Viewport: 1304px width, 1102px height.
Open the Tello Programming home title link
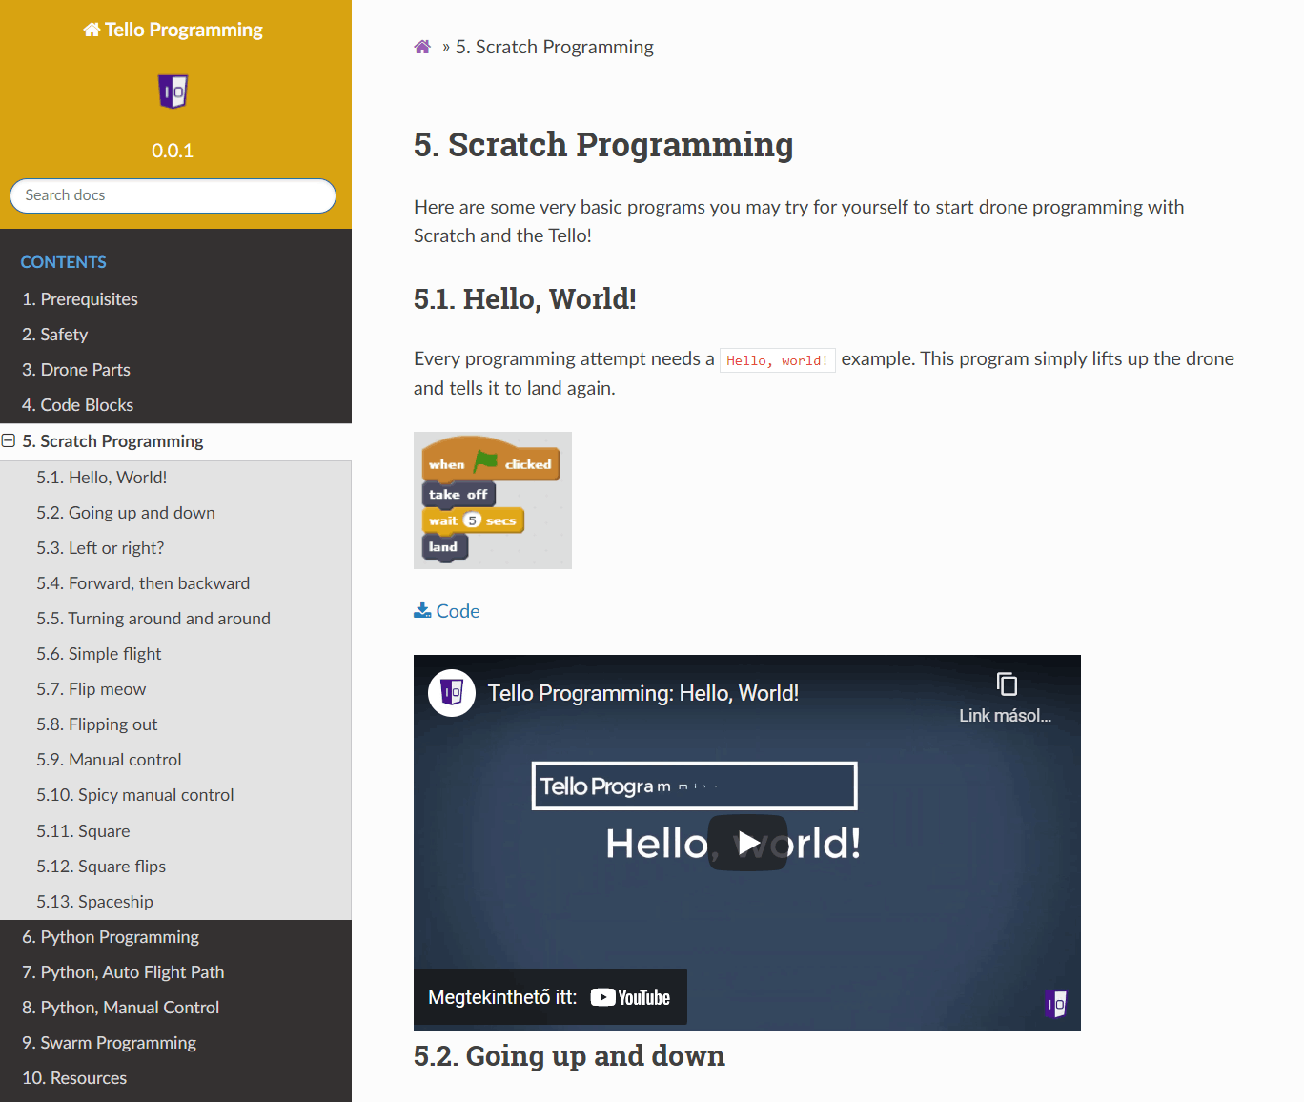pos(173,30)
